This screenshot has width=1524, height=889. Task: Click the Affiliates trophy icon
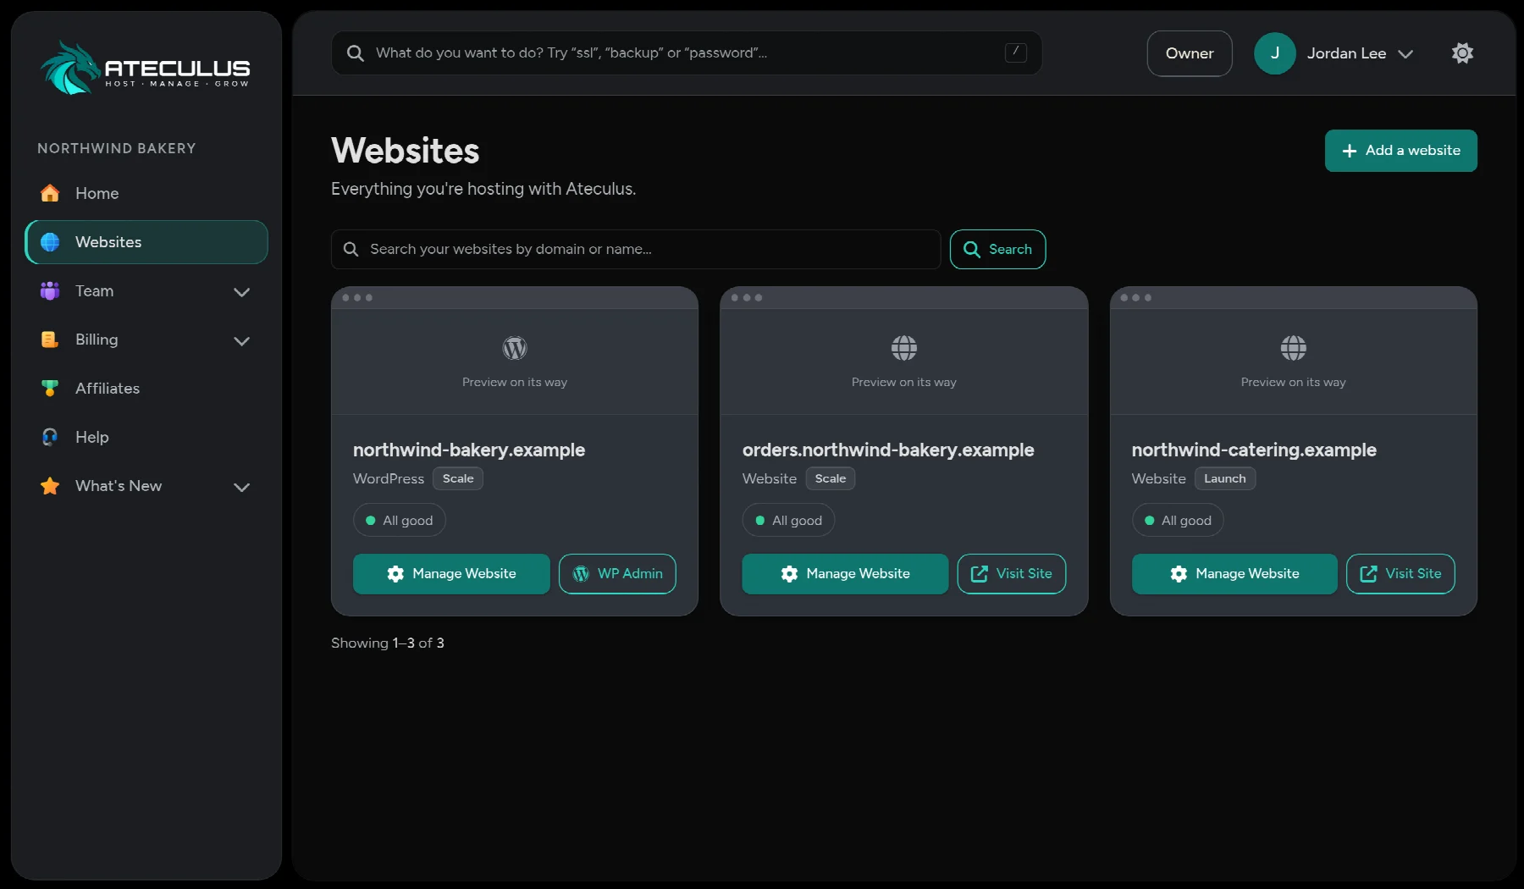point(50,389)
